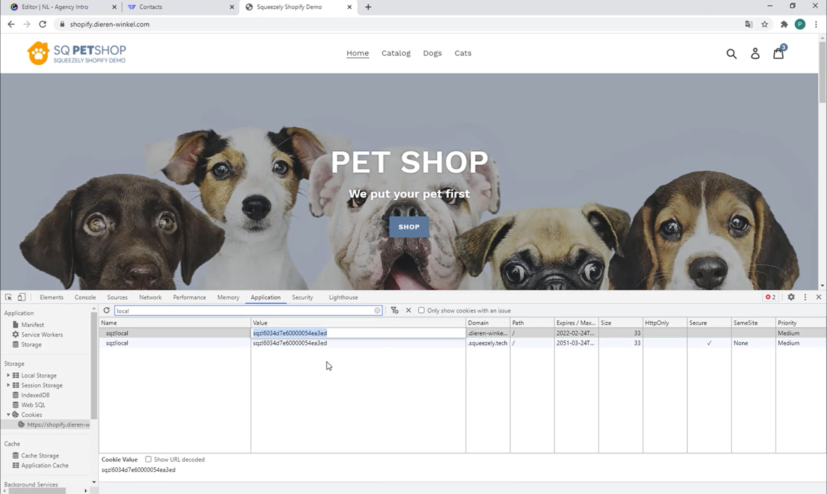Enable only show cookies with an issue
Viewport: 827px width, 494px height.
[x=421, y=310]
